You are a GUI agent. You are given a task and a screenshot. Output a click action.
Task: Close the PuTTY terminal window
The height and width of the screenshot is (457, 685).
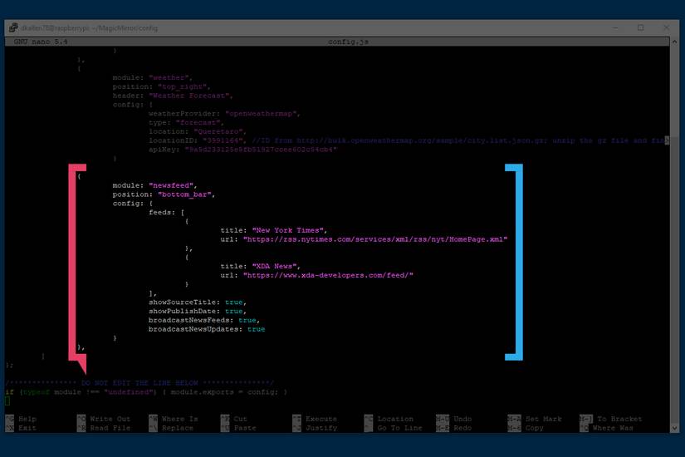pos(666,27)
